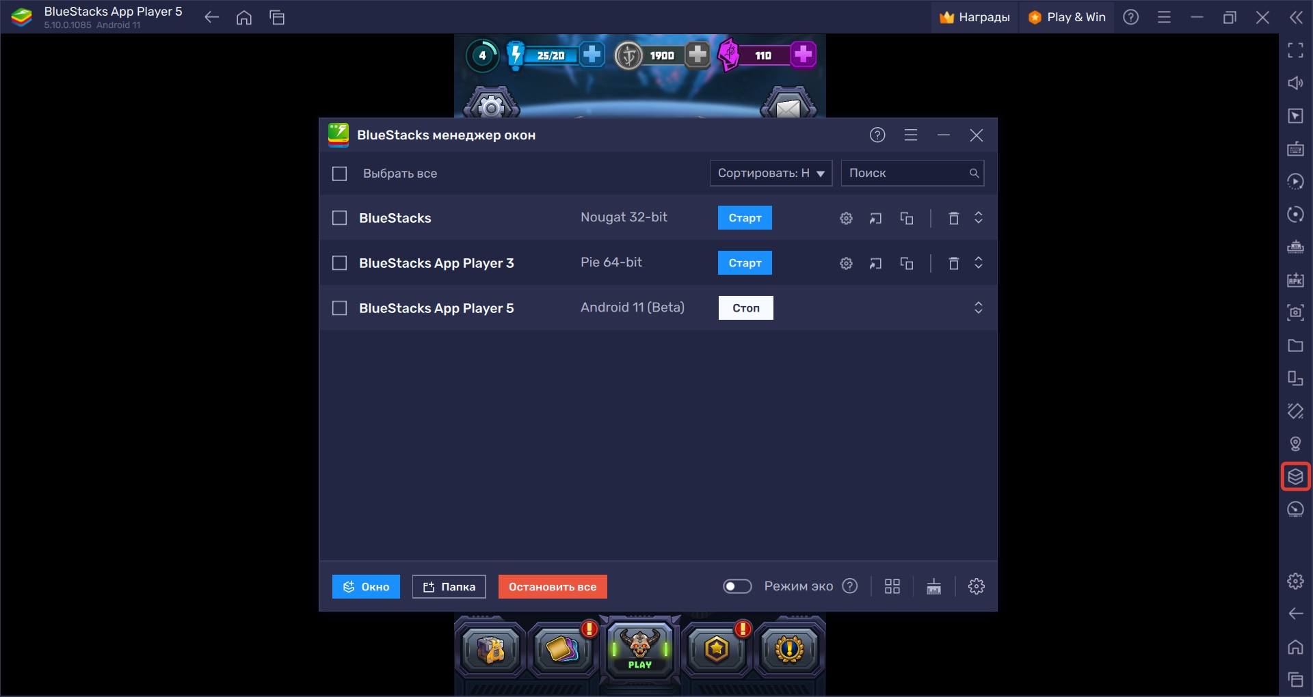This screenshot has height=697, width=1313.
Task: Open window manager help icon
Action: click(877, 135)
